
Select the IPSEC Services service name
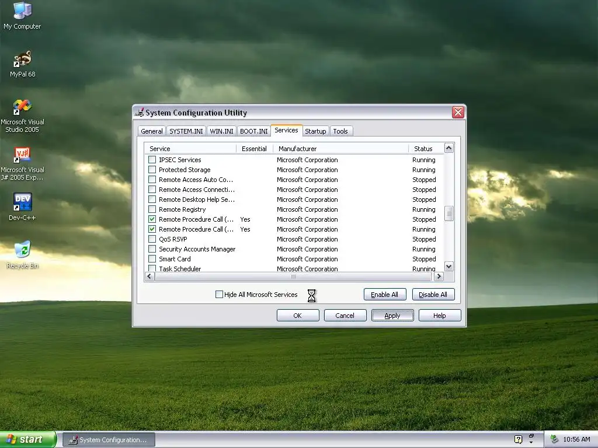pyautogui.click(x=180, y=160)
